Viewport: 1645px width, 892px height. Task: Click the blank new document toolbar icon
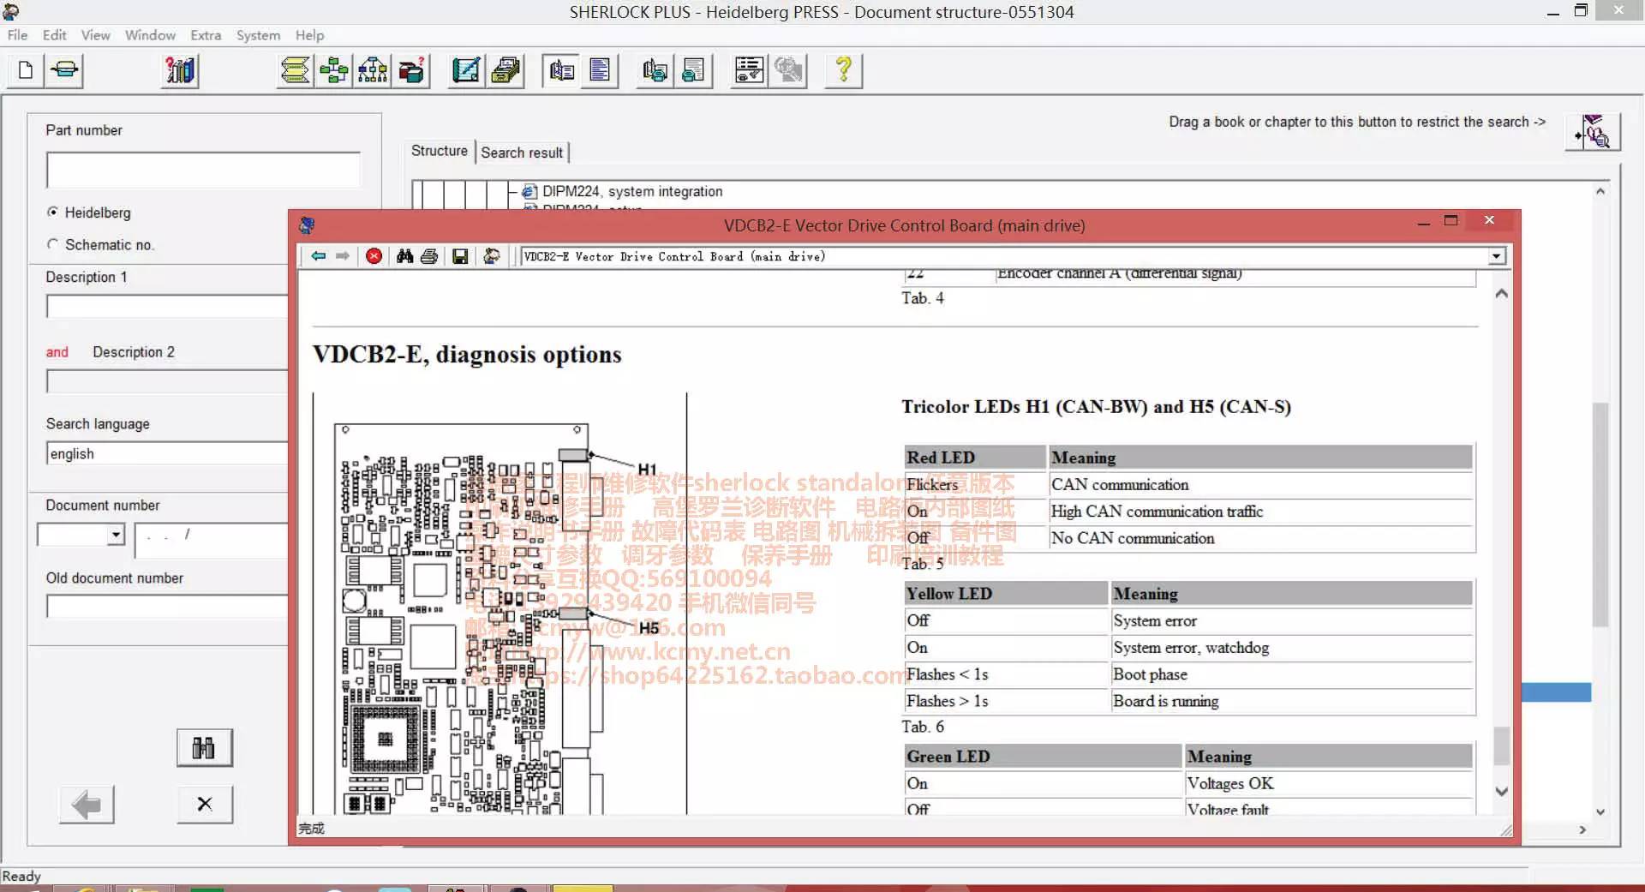26,70
